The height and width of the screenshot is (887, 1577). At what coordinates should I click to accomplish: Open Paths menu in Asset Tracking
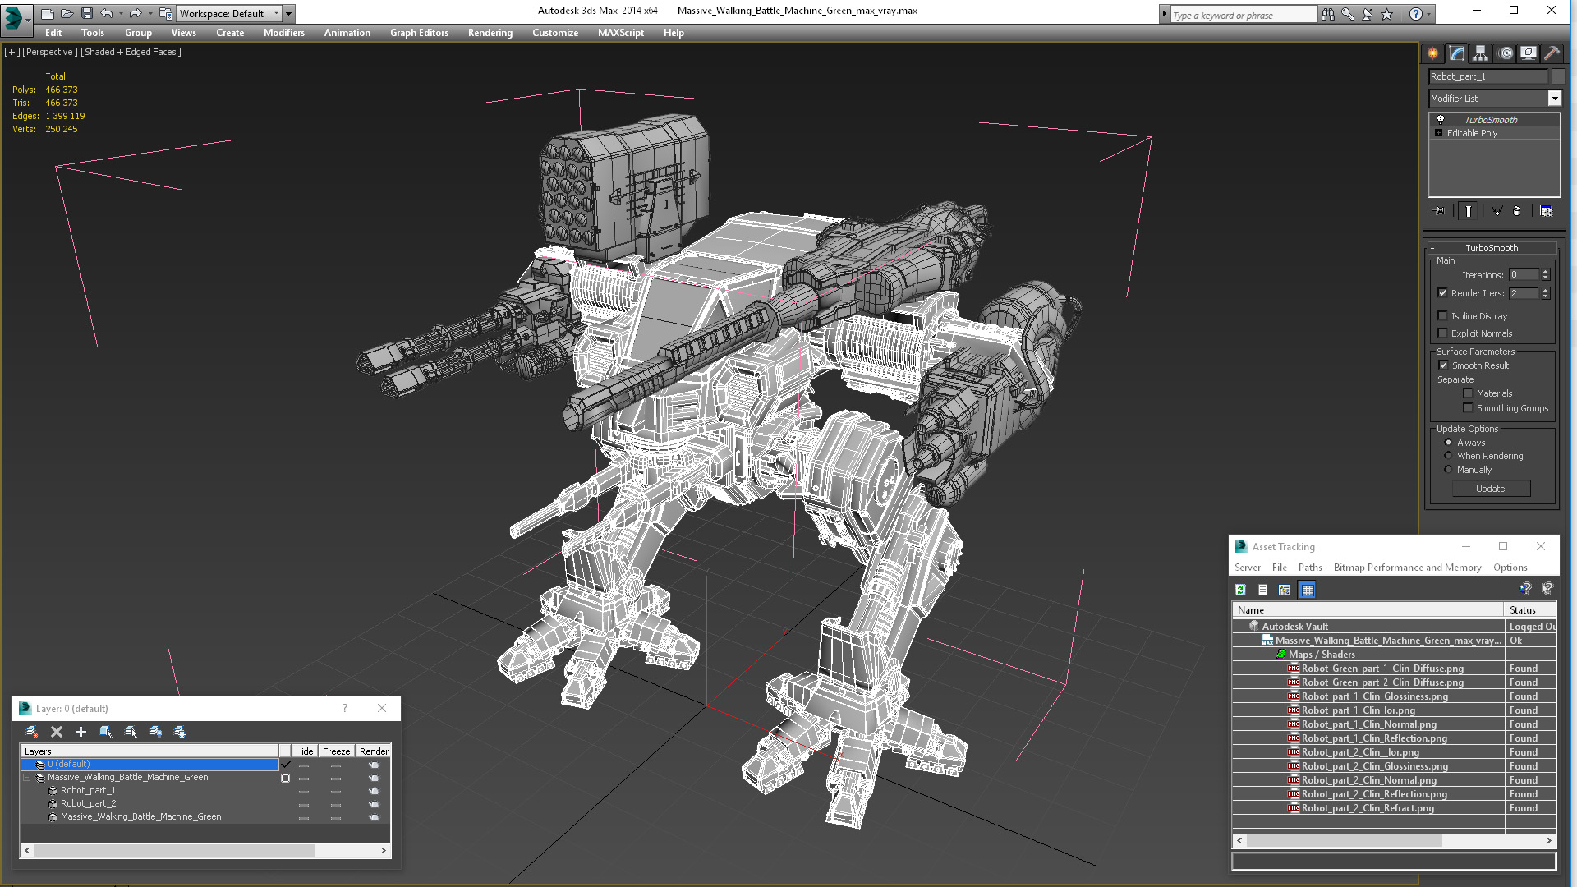pyautogui.click(x=1309, y=568)
